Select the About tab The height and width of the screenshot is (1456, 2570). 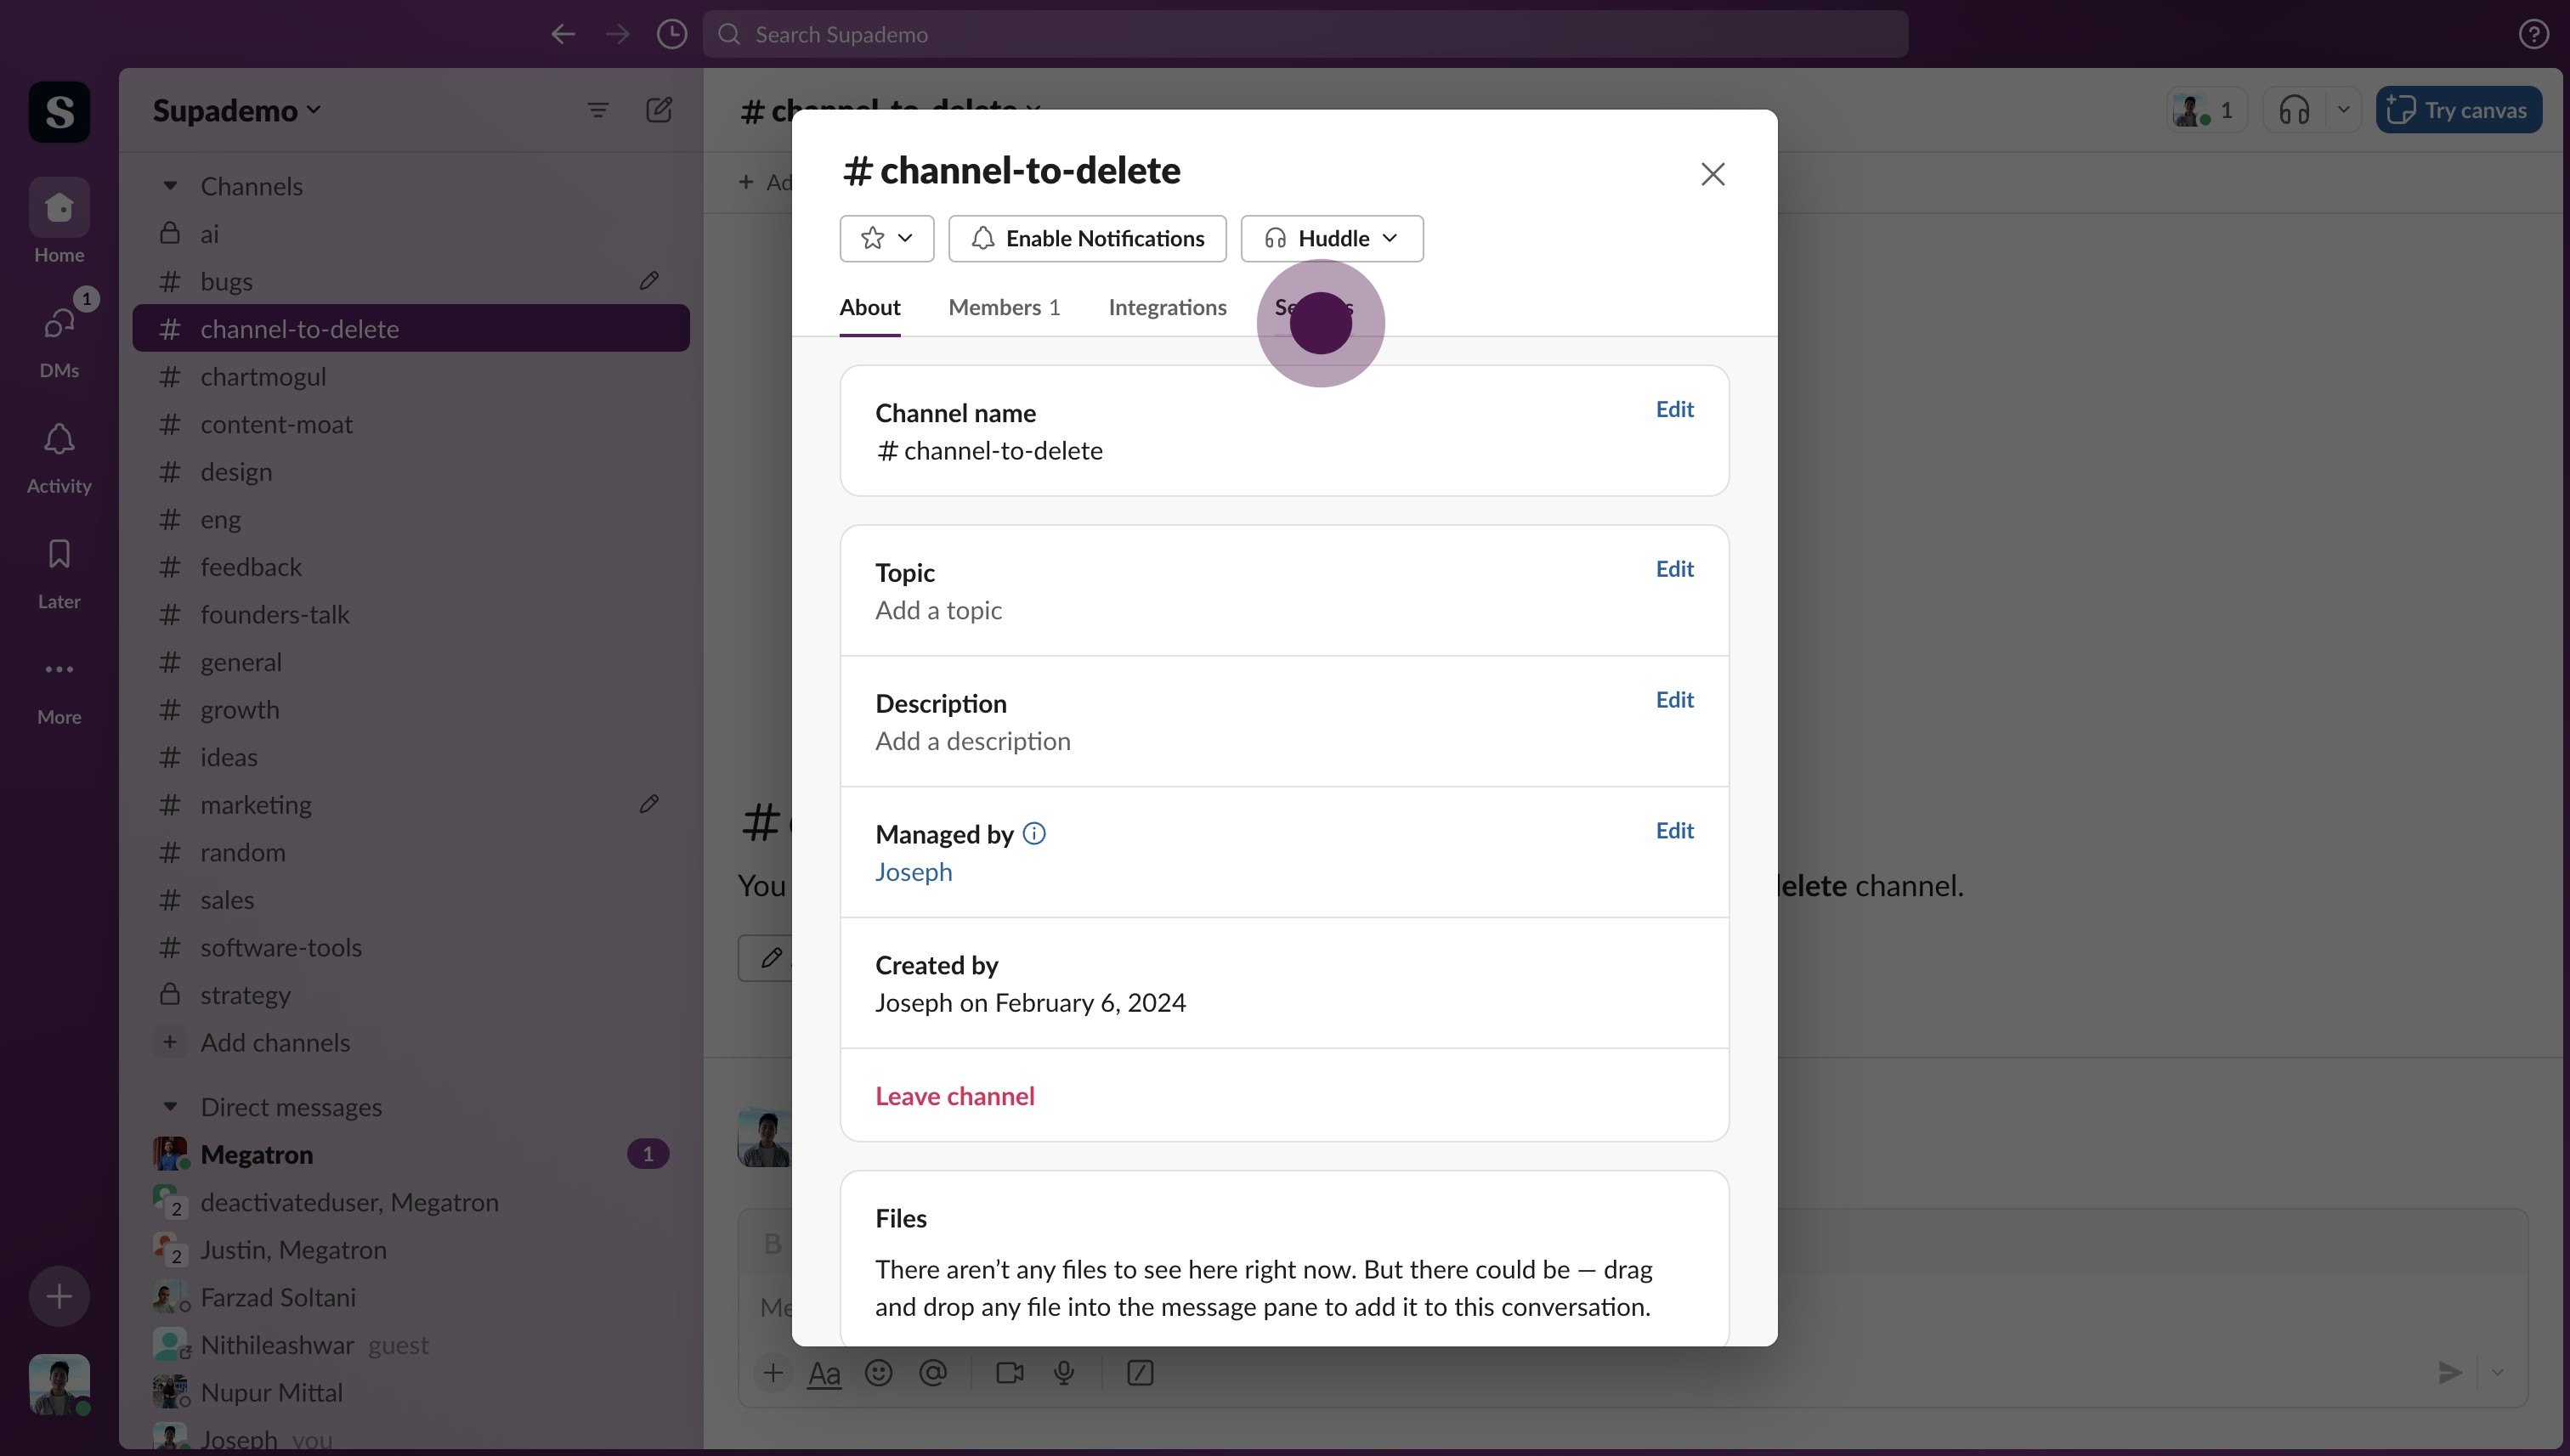point(869,307)
